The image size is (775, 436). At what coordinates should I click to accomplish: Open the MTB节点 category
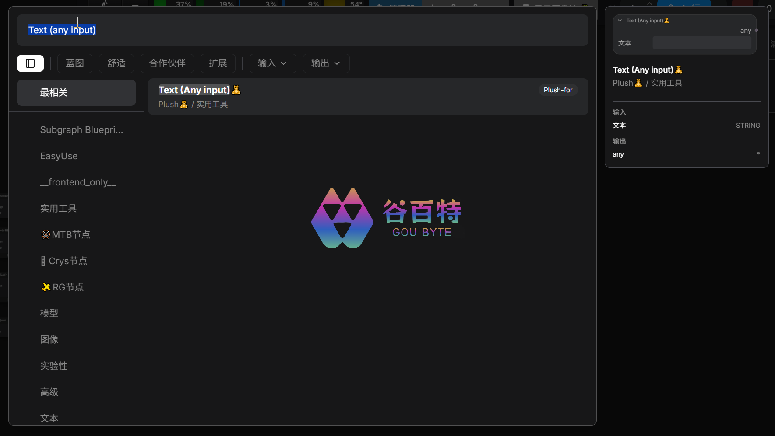76,235
